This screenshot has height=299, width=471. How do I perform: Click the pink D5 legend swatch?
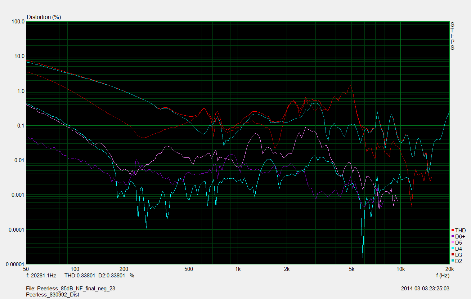[453, 242]
